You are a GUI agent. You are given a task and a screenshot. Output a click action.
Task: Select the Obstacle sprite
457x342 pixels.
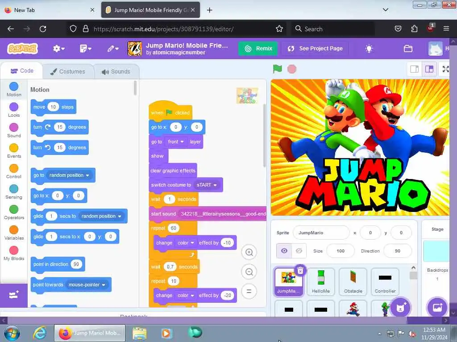353,281
